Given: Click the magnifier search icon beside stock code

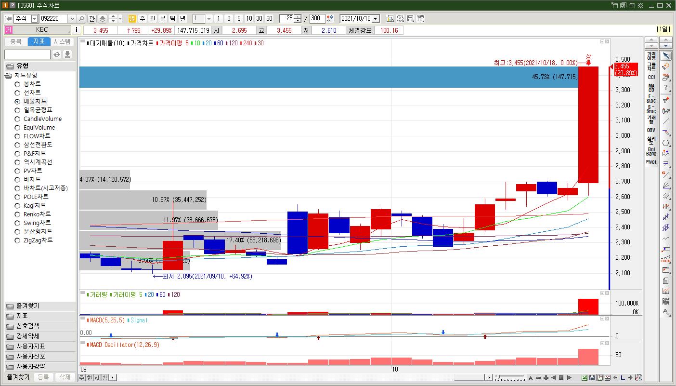Looking at the screenshot, I should pos(81,19).
